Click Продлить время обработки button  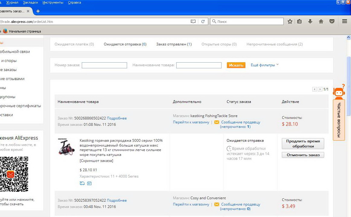pyautogui.click(x=303, y=144)
